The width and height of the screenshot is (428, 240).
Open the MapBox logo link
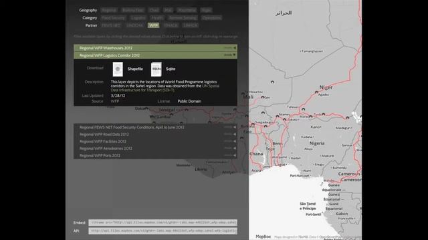(263, 237)
